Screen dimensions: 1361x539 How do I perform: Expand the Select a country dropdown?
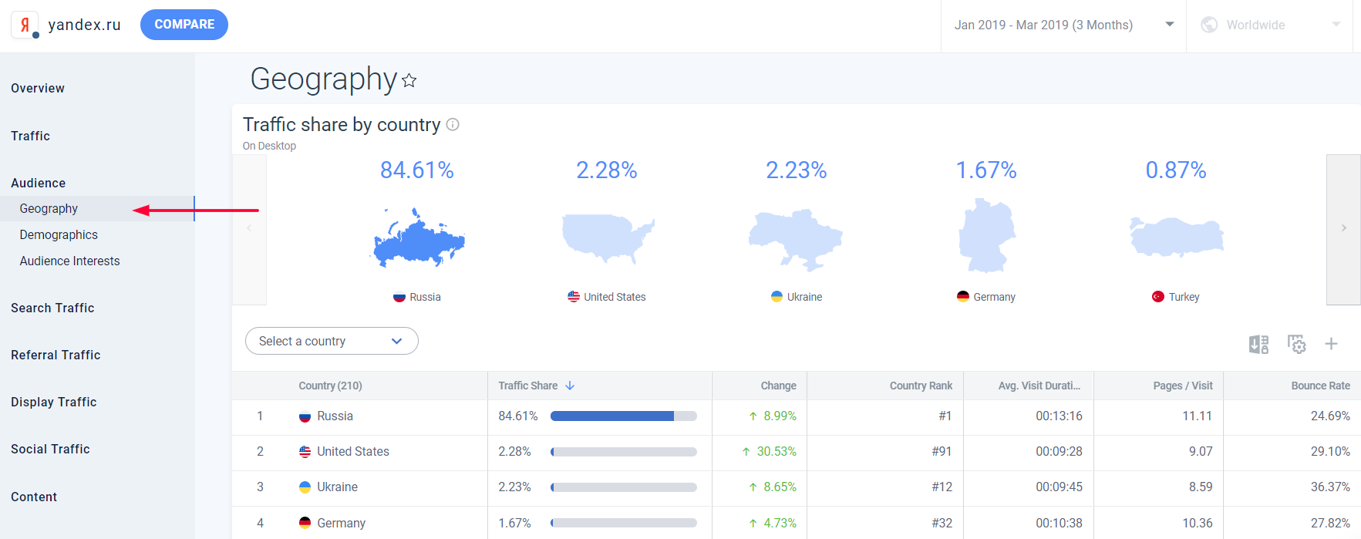tap(332, 341)
